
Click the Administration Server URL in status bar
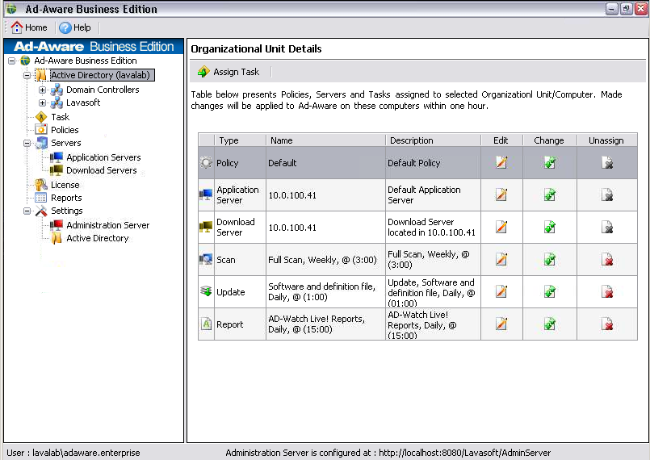pyautogui.click(x=465, y=453)
